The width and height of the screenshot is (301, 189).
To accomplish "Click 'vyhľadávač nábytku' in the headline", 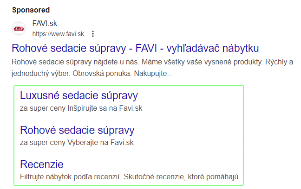I will pyautogui.click(x=213, y=48).
